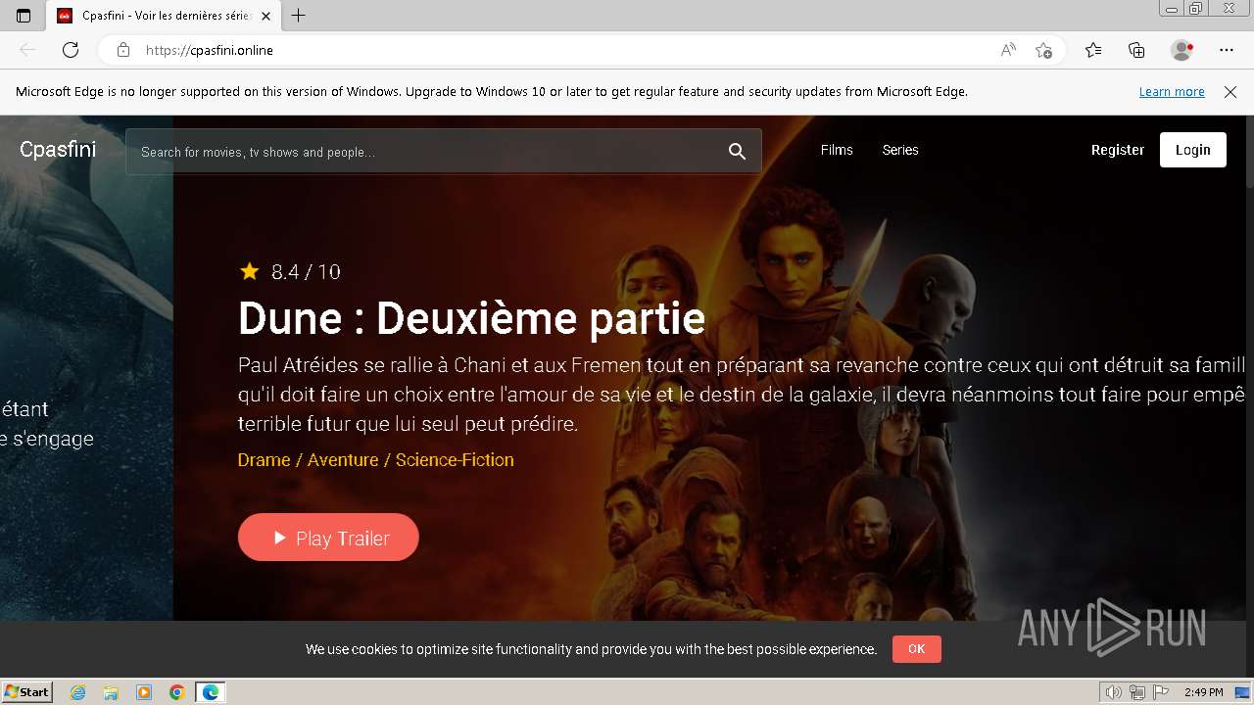Open the Action Center flag icon
This screenshot has height=705, width=1254.
1160,692
